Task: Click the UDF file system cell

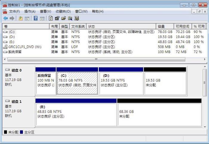Action: (75, 47)
